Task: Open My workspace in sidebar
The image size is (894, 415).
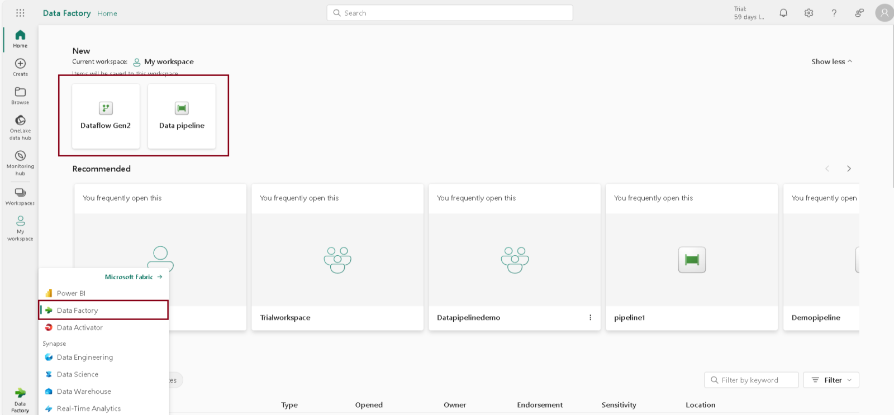Action: pyautogui.click(x=20, y=228)
